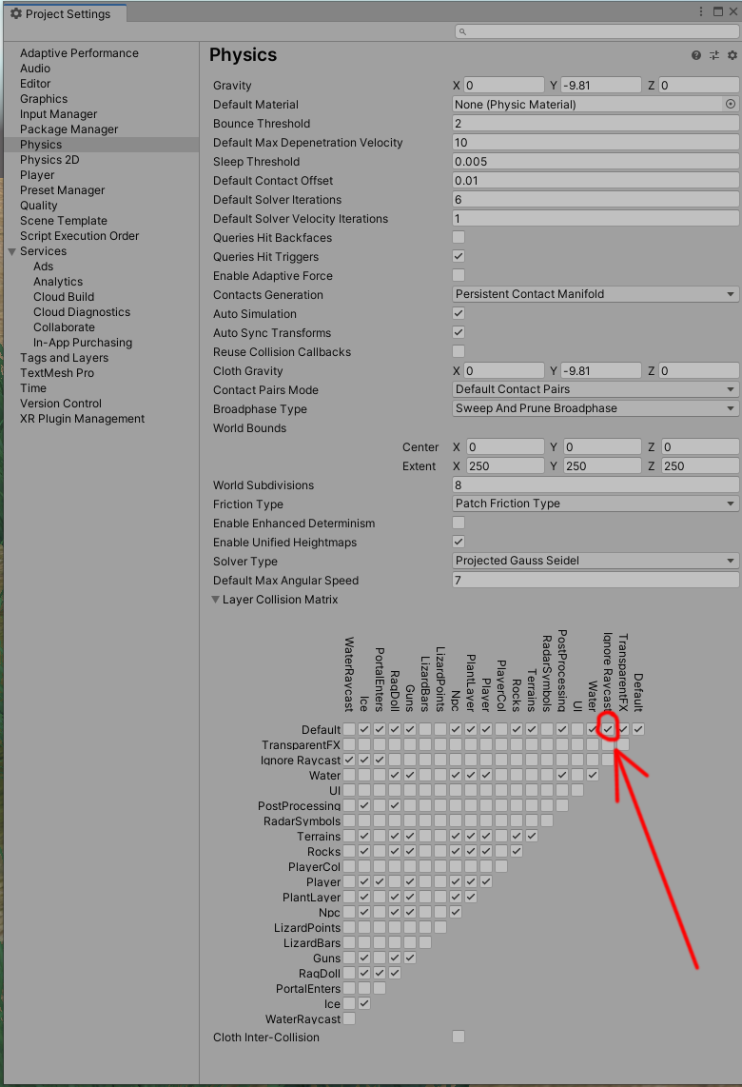Toggle Queries Hit Triggers checkbox
742x1087 pixels.
459,256
